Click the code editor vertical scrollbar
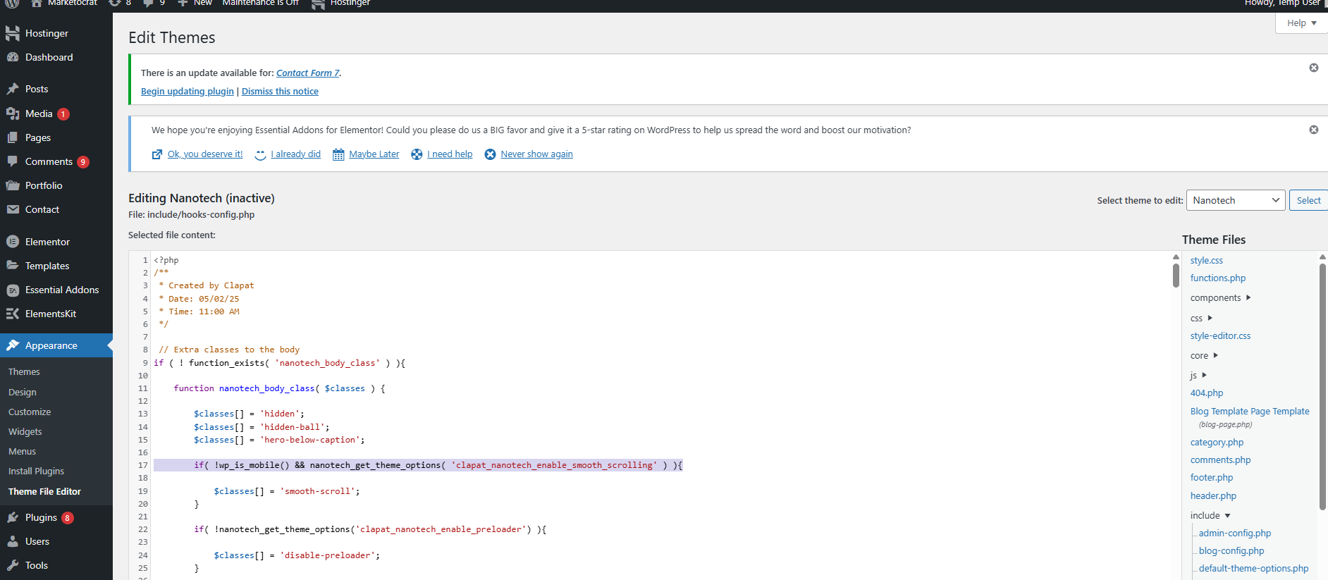 [1176, 276]
